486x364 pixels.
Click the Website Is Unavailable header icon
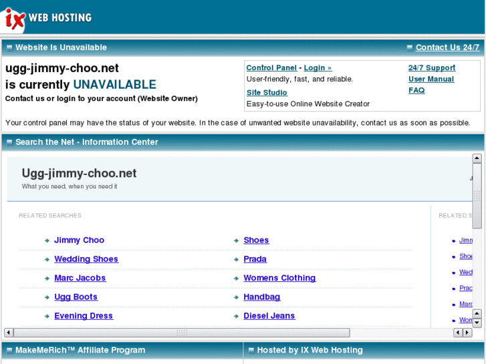9,47
